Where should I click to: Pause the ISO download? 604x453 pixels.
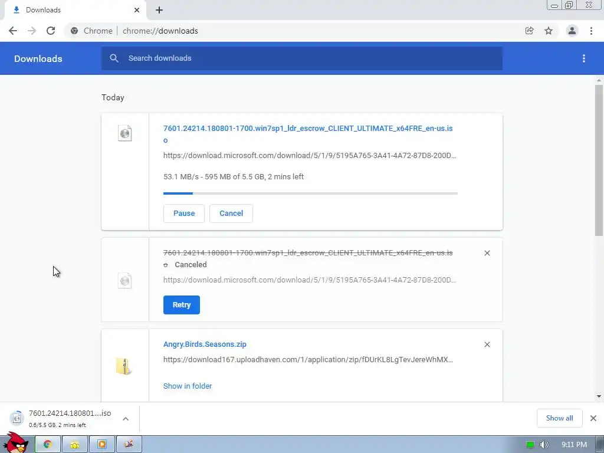[x=184, y=214]
